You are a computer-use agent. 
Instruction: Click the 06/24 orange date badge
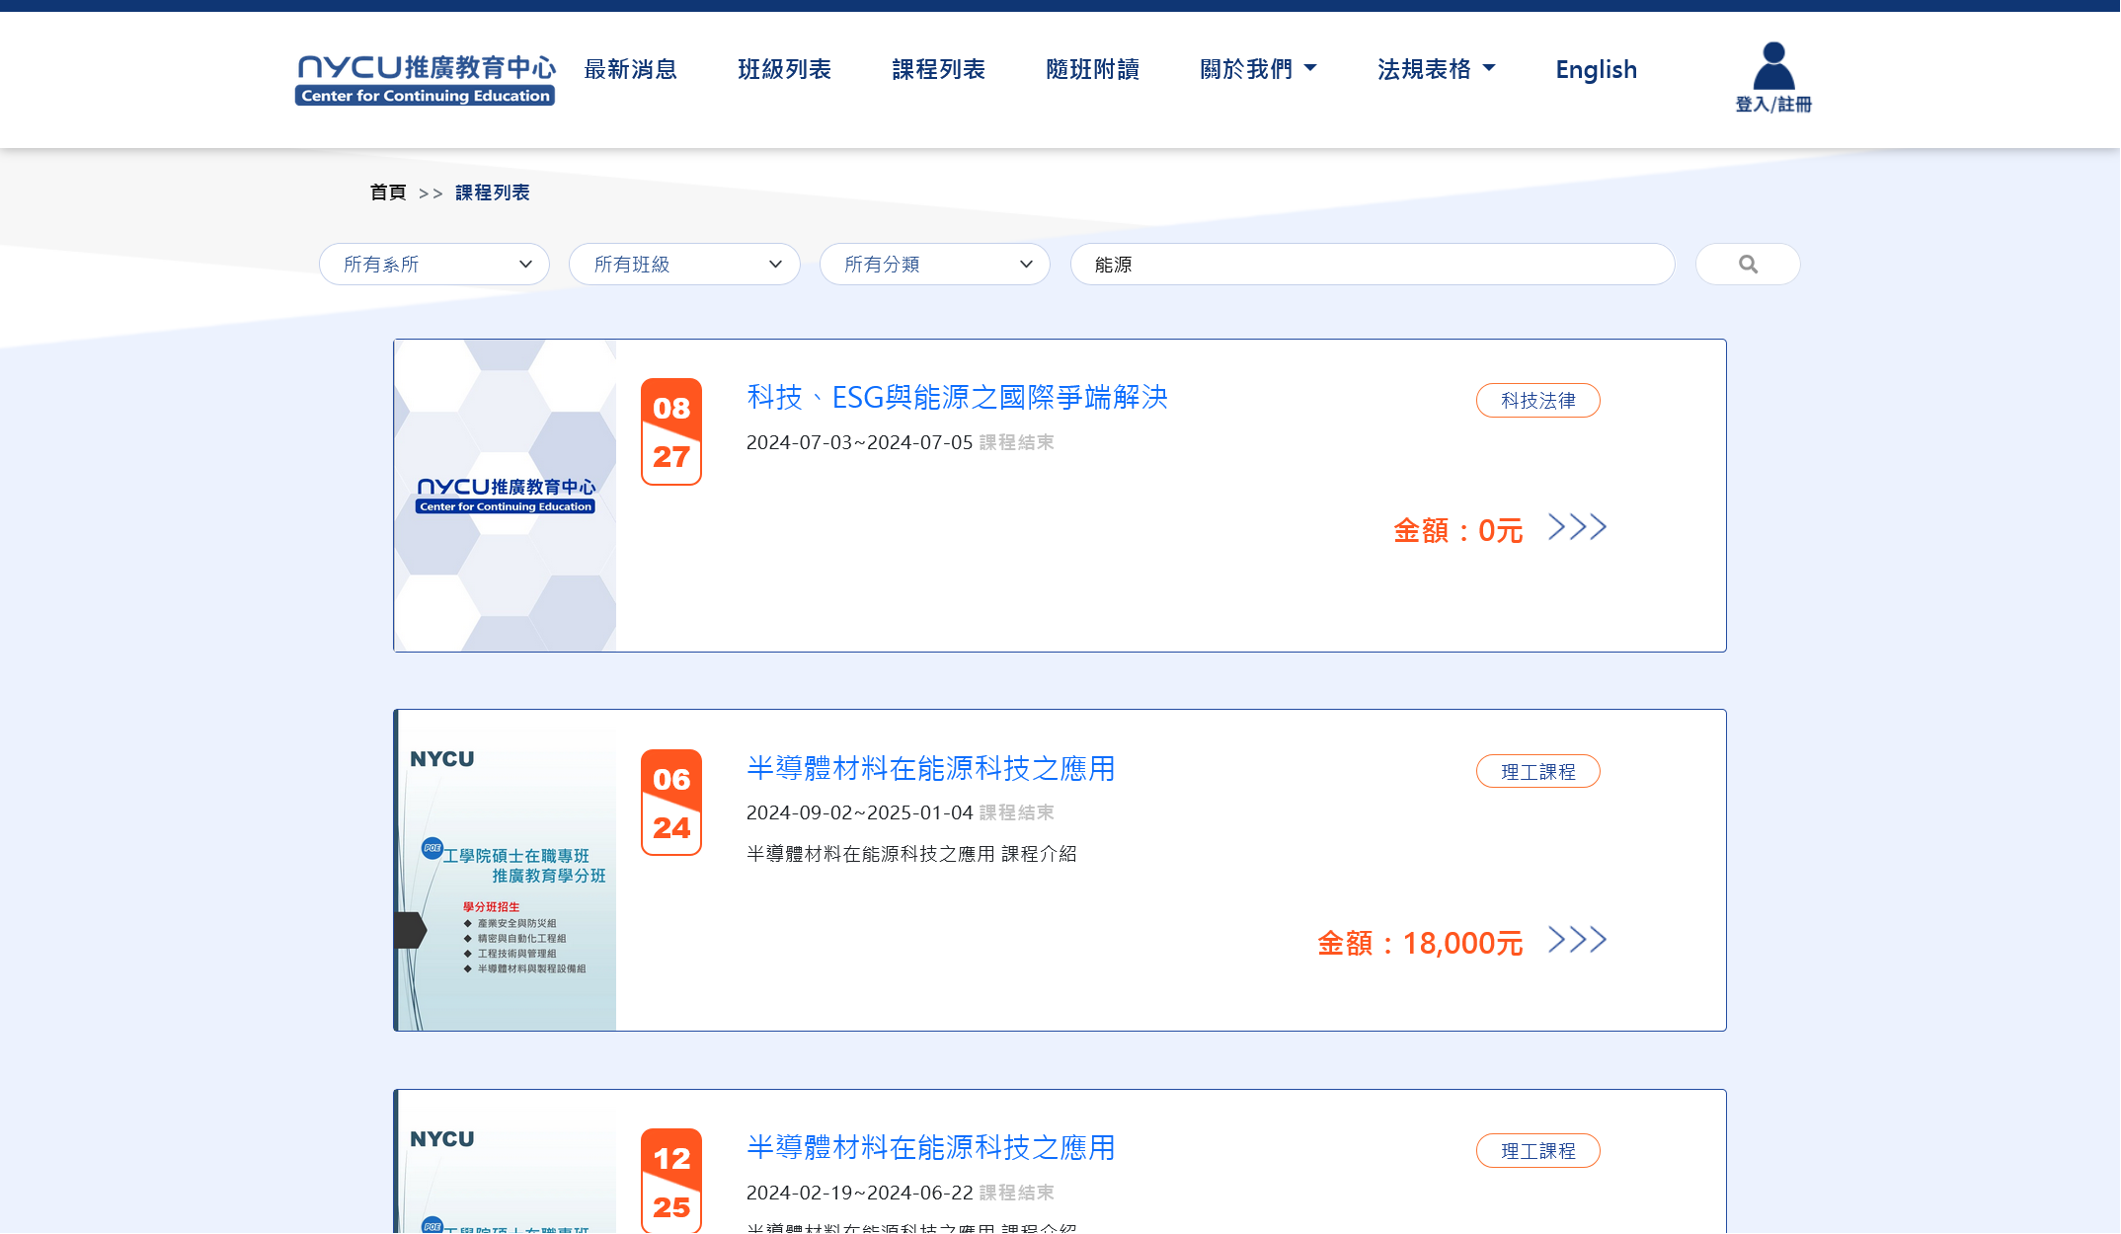point(671,803)
